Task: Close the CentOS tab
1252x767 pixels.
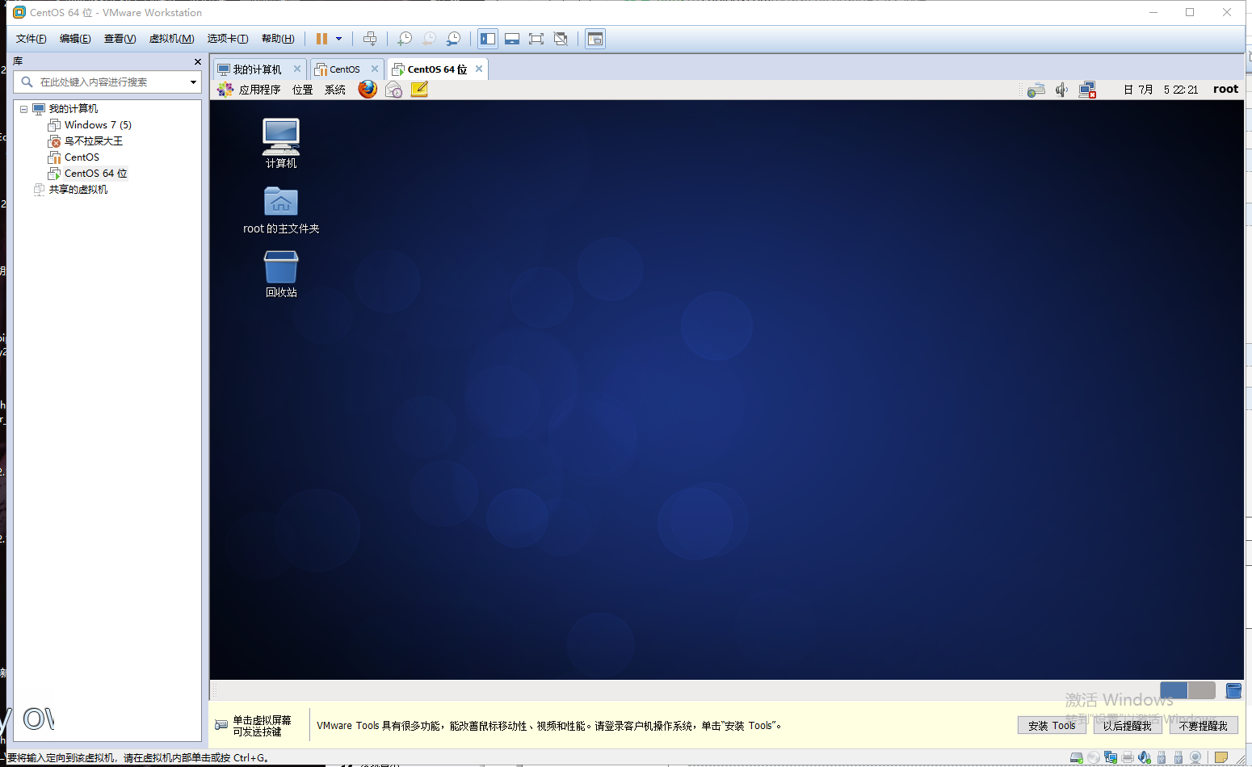Action: tap(375, 69)
